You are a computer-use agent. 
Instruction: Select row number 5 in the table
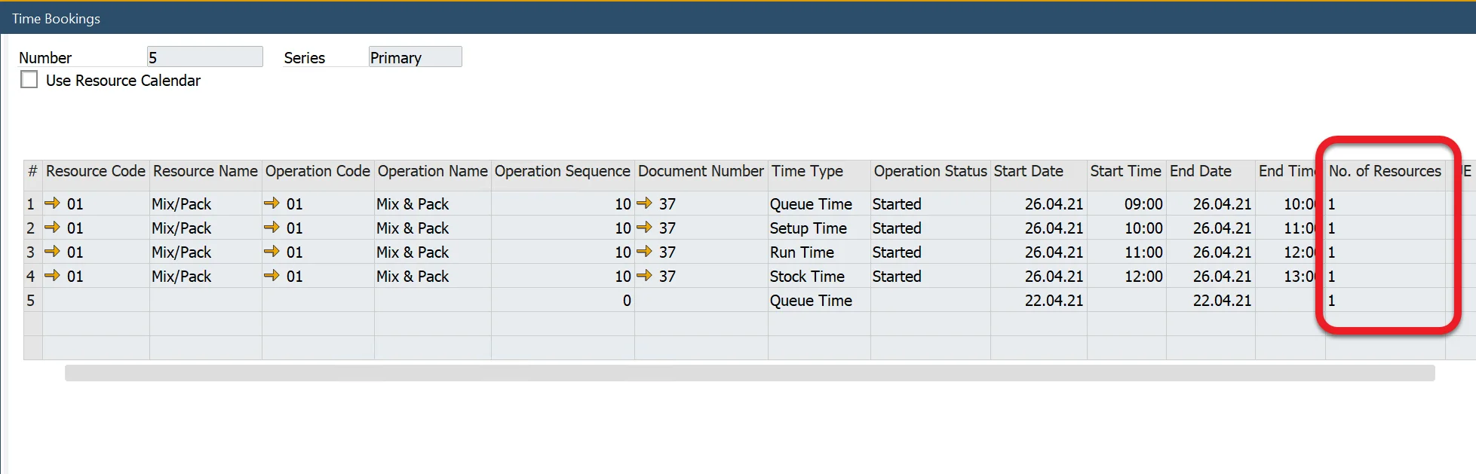32,301
